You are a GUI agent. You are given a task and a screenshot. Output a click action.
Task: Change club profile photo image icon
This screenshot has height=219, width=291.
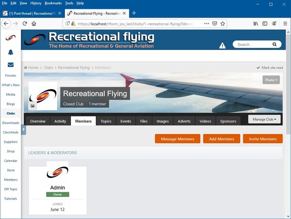[x=32, y=105]
